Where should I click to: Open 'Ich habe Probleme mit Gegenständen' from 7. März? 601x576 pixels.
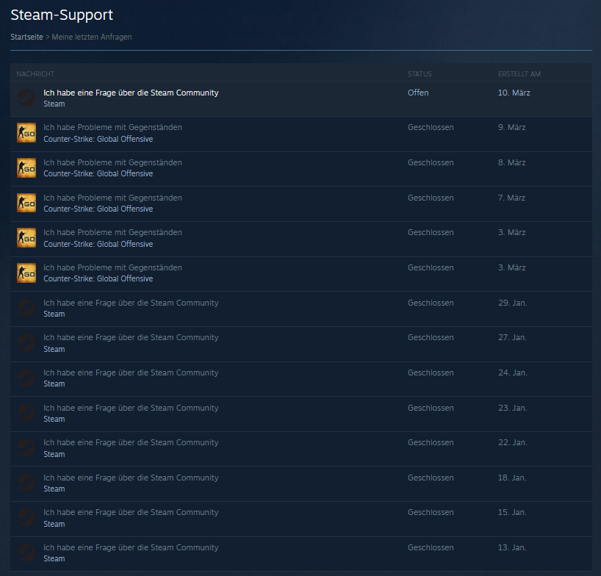pyautogui.click(x=112, y=198)
